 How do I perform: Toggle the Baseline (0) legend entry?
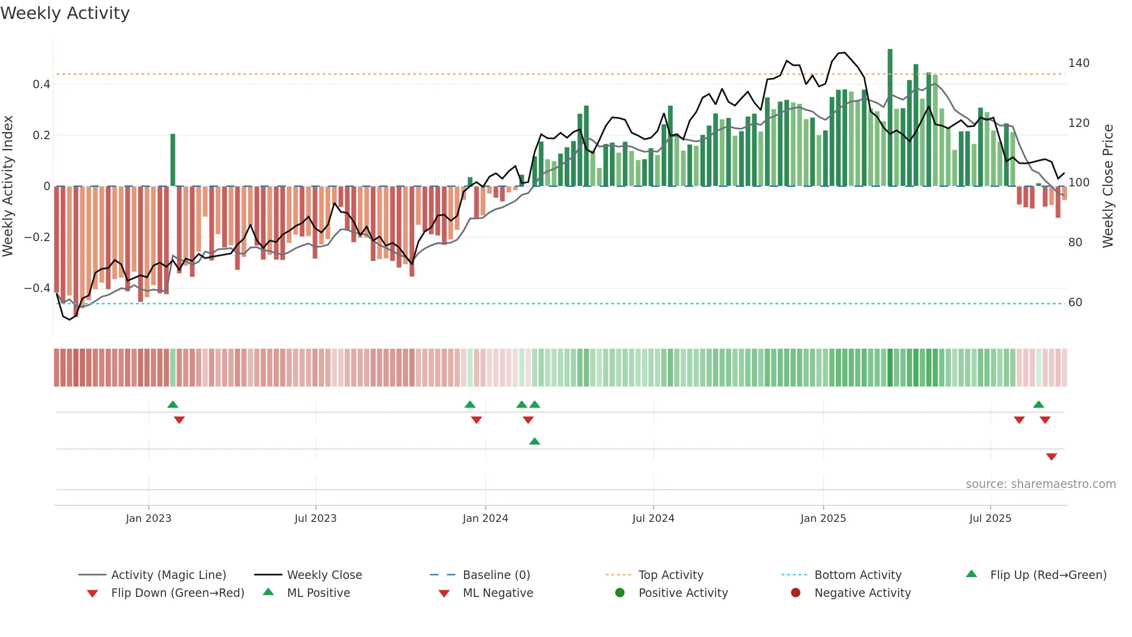[480, 575]
